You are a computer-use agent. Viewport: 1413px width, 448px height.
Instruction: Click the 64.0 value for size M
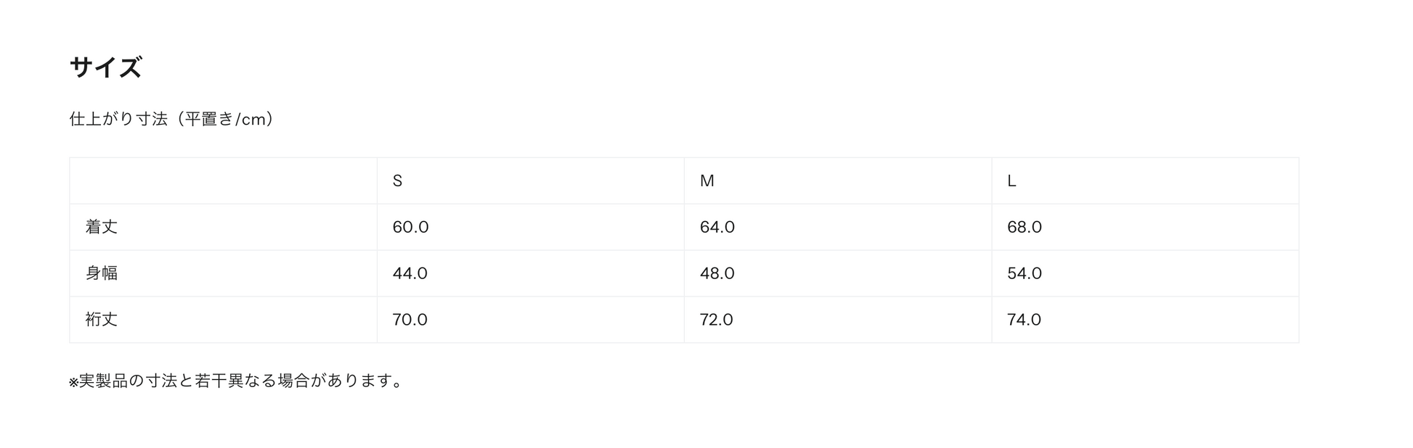(x=717, y=227)
